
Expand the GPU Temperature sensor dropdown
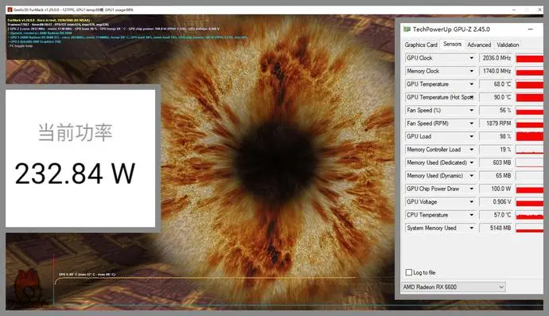[471, 84]
